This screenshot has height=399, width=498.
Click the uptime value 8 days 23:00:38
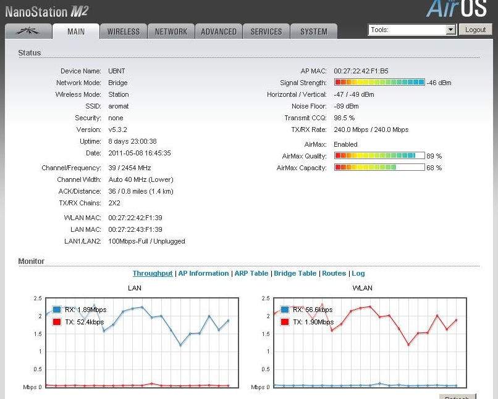pos(132,141)
